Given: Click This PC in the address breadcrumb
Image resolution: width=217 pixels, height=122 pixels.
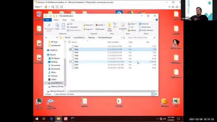Looking at the screenshot, I should (x=68, y=38).
